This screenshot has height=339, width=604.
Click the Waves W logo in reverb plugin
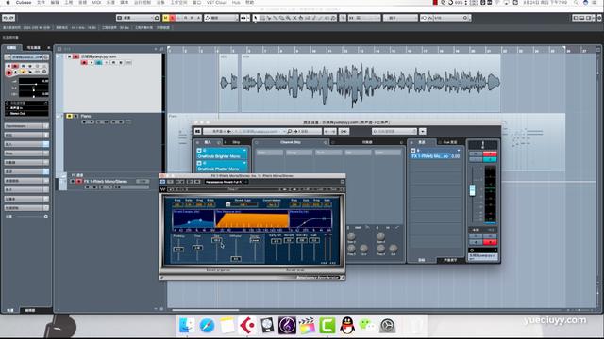coord(163,189)
